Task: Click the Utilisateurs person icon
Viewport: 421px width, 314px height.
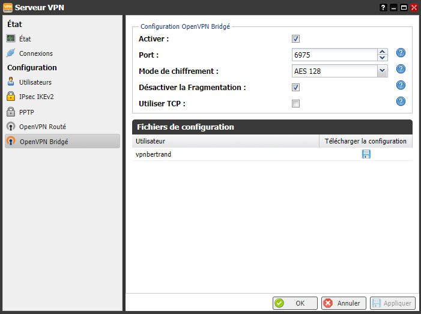Action: pyautogui.click(x=11, y=81)
